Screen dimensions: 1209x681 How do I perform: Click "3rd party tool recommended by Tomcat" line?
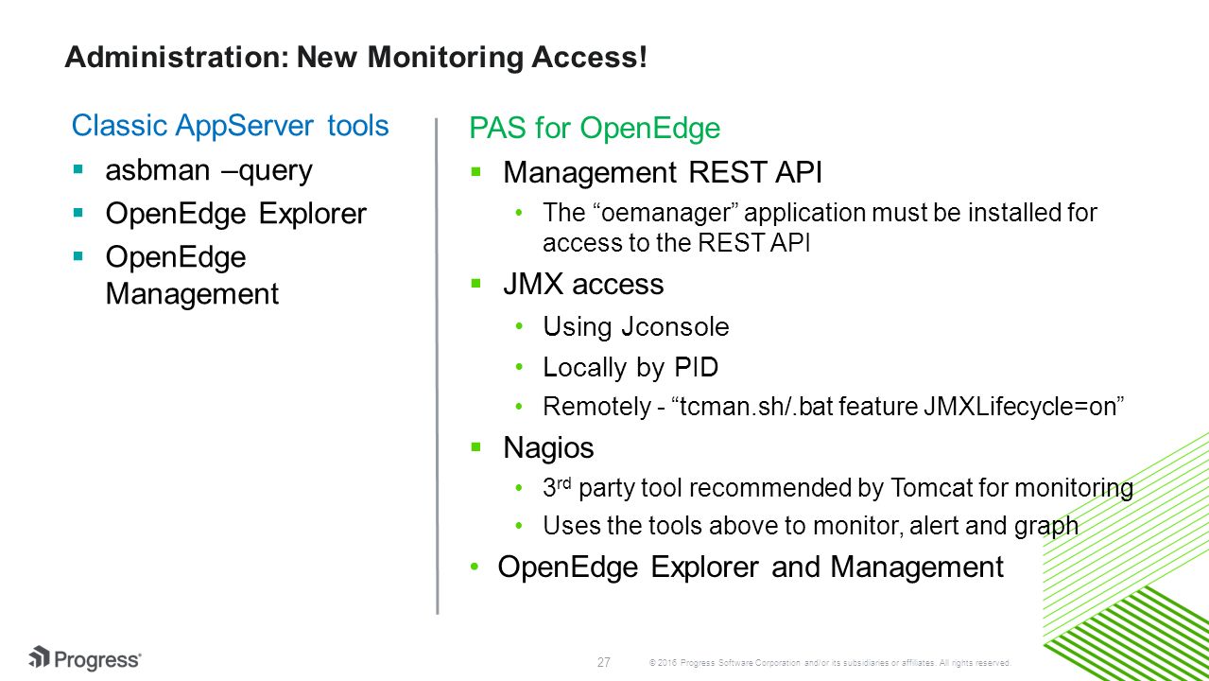coord(838,488)
